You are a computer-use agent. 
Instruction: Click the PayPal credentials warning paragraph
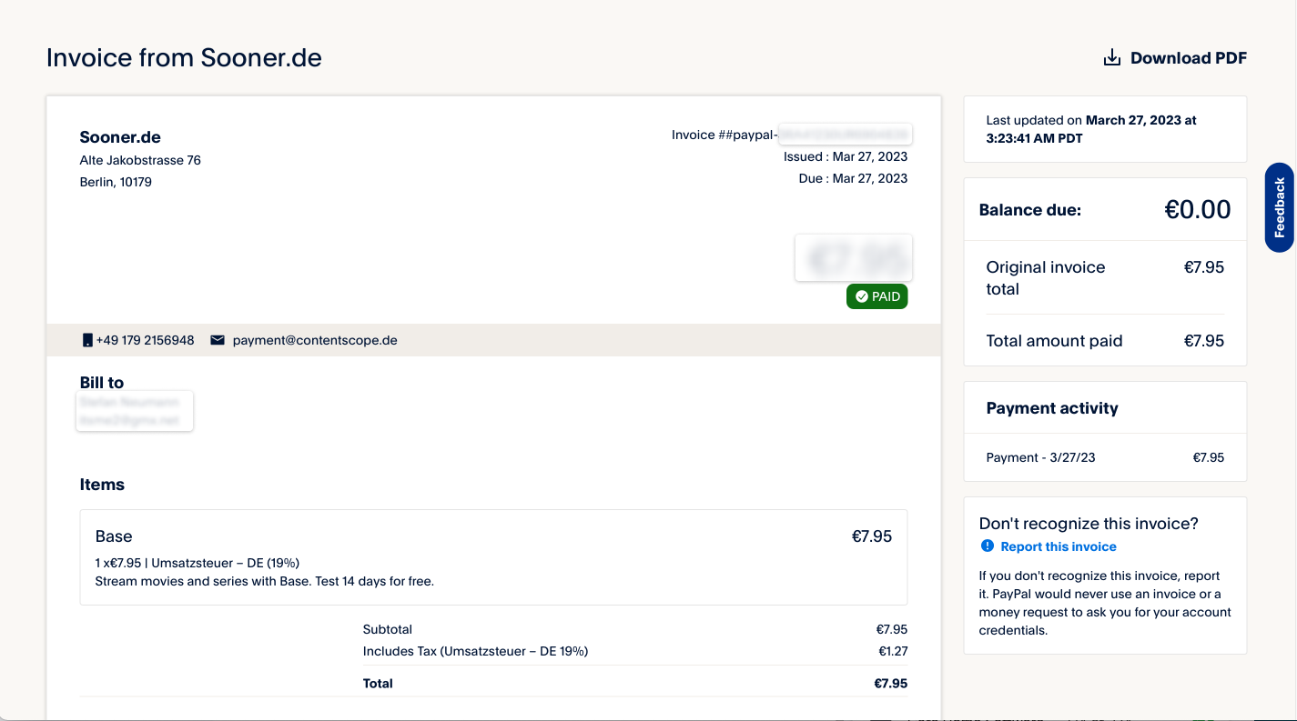tap(1105, 603)
